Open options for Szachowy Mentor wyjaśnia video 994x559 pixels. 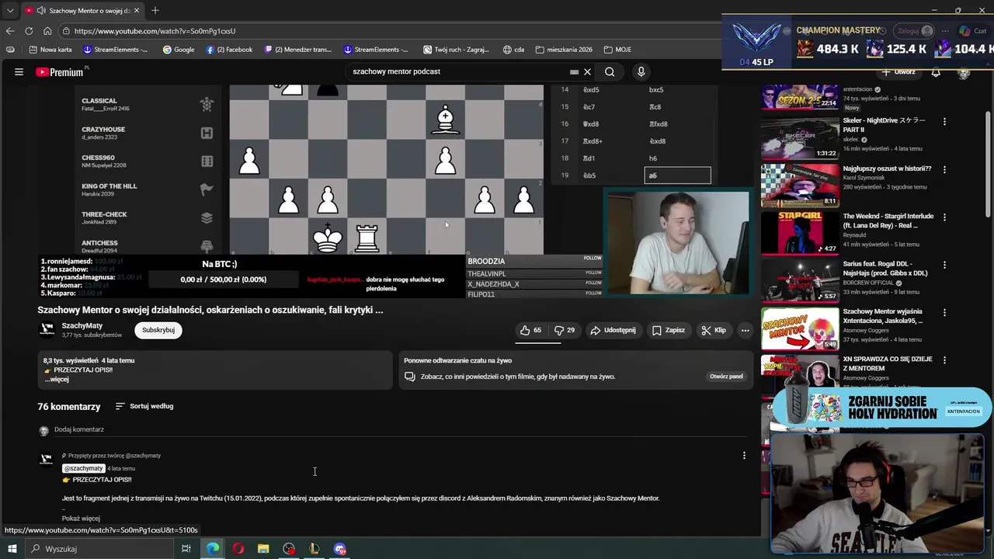tap(944, 312)
